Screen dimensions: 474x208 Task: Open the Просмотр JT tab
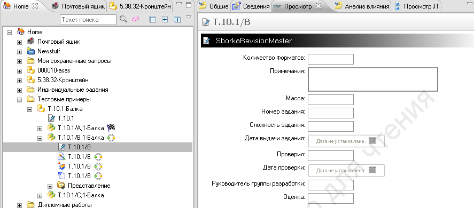417,6
